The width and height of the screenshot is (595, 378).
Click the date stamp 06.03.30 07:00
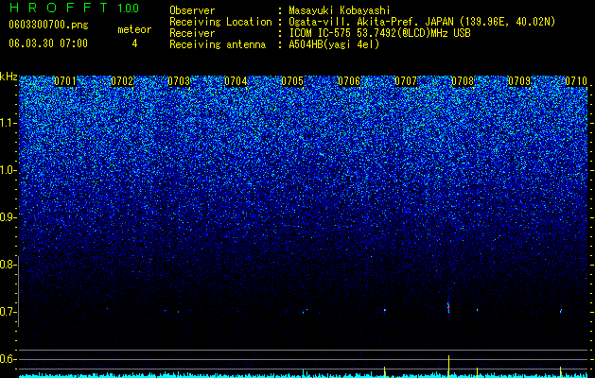(x=48, y=43)
